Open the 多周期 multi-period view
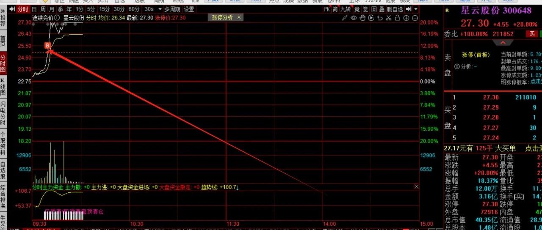Image resolution: width=542 pixels, height=230 pixels. tap(172, 9)
